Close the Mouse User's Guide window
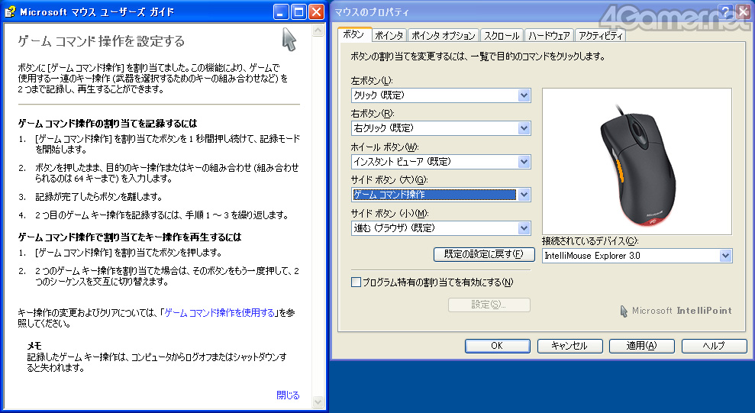Viewport: 755px width, 413px height. [316, 11]
